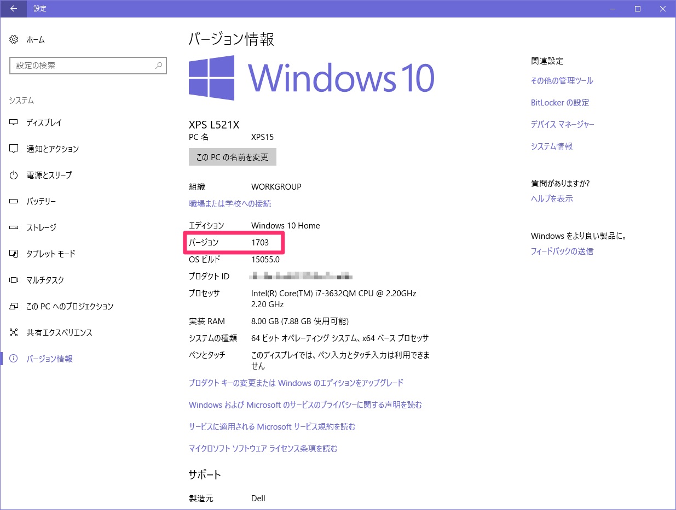Click ヘルプを表示 help link

(552, 199)
